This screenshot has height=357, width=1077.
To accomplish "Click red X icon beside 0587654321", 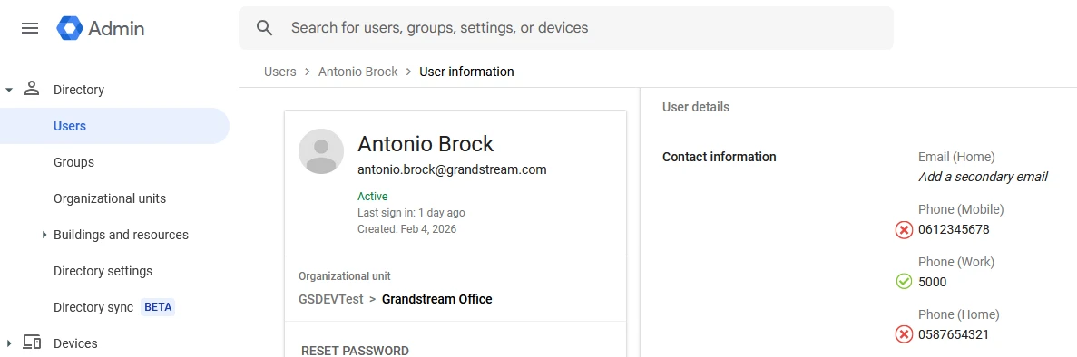I will click(x=904, y=334).
